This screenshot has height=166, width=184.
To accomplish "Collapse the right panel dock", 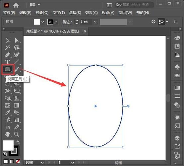I will pos(180,29).
